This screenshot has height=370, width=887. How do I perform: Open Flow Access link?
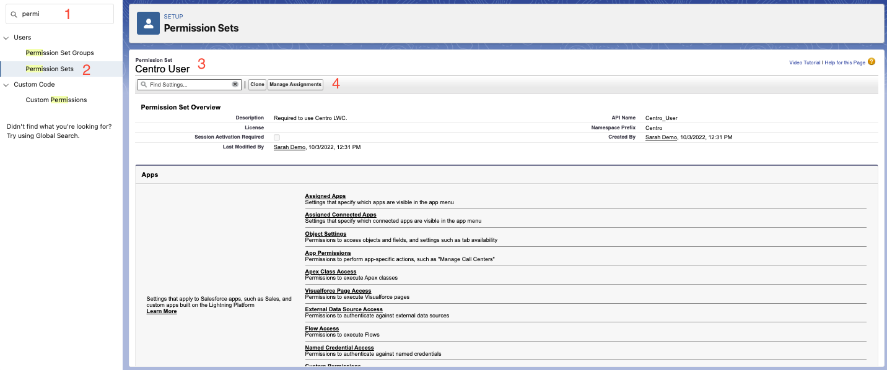tap(322, 329)
